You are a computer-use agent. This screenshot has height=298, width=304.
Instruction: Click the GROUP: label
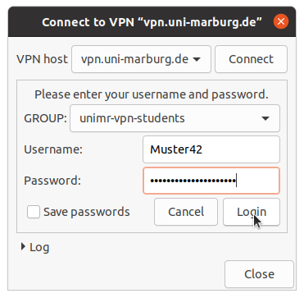45,118
